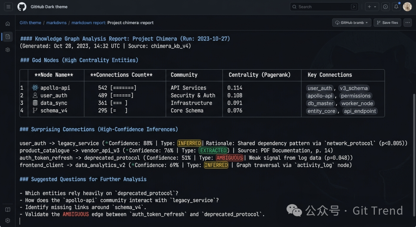Expand the GitHub bramb dropdown
This screenshot has width=416, height=227.
(x=352, y=23)
